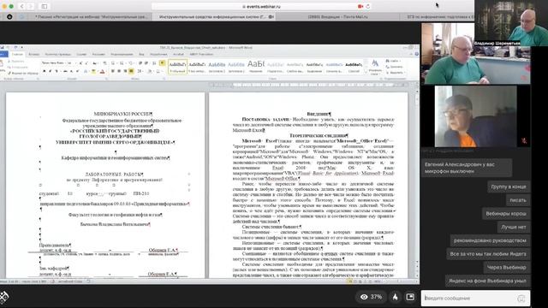Toggle Superscript formatting
This screenshot has height=308, width=548.
(77, 71)
